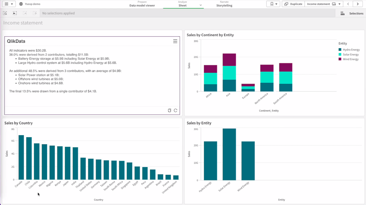This screenshot has width=366, height=205.
Task: Switch to the Storytelling view
Action: click(224, 4)
